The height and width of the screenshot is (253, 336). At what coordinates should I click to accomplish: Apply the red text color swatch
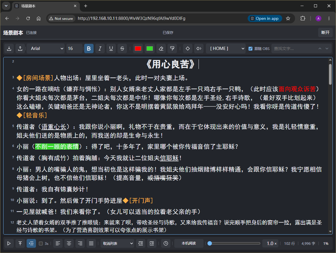coord(138,48)
